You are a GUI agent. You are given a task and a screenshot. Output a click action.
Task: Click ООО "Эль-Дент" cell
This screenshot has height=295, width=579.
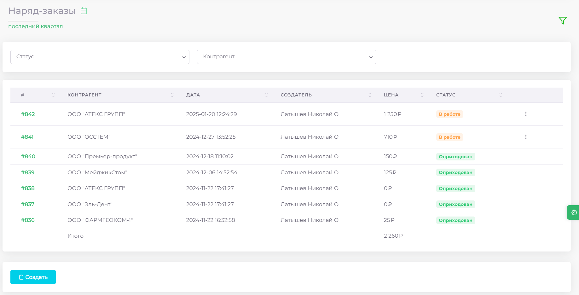(90, 204)
